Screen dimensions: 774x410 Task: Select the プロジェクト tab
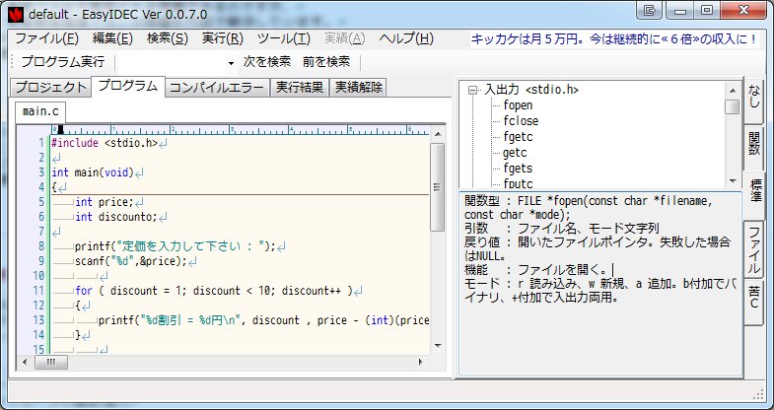click(49, 87)
